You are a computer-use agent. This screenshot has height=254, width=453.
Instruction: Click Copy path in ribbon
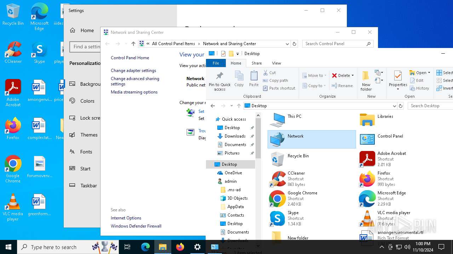(275, 80)
